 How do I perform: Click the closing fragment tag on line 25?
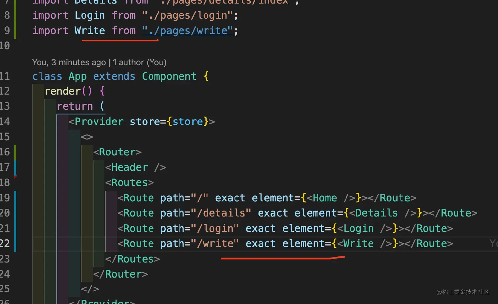click(x=90, y=289)
